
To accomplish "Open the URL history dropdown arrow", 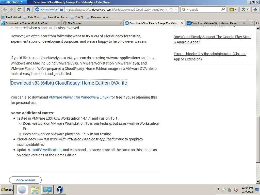I will click(176, 9).
